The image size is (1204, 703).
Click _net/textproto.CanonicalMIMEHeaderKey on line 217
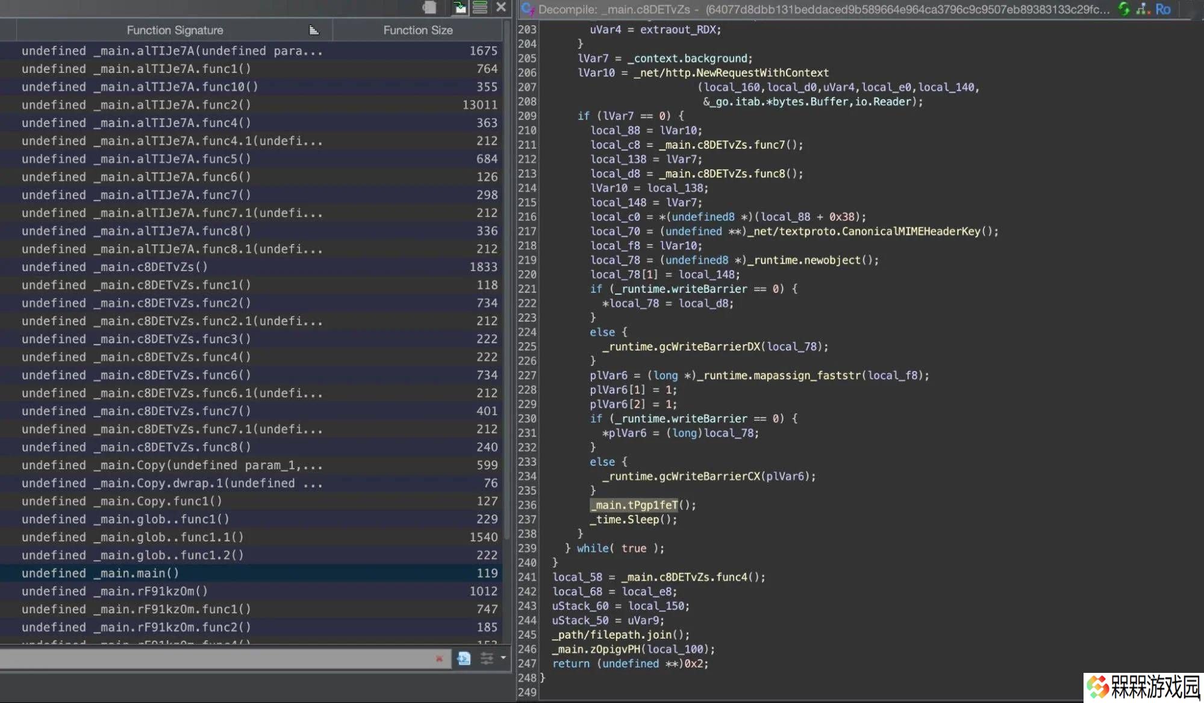(x=867, y=231)
